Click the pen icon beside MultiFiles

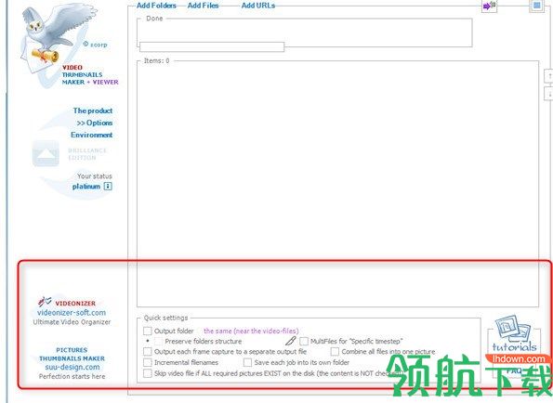click(x=291, y=341)
